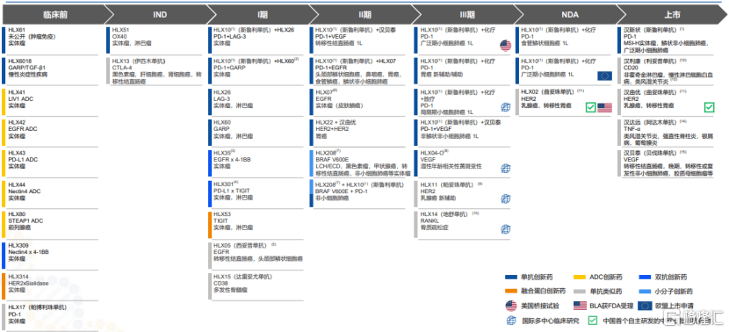The height and width of the screenshot is (332, 729).
Task: Click green checkmark icon in the legend
Action: [592, 320]
